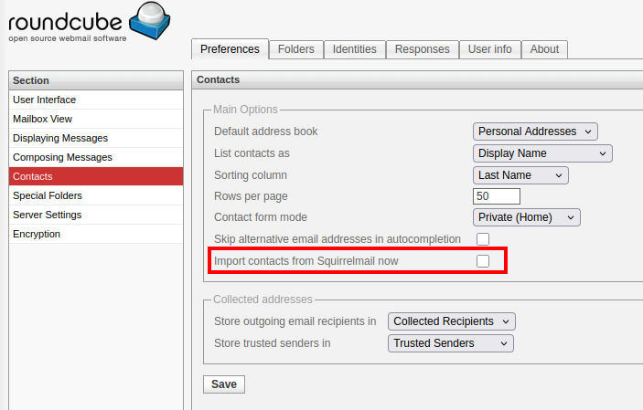Go to the Responses tab
643x410 pixels.
(422, 49)
